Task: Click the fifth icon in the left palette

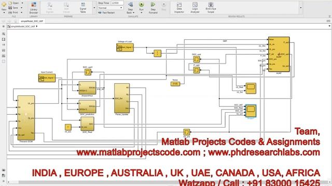Action: pyautogui.click(x=4, y=56)
